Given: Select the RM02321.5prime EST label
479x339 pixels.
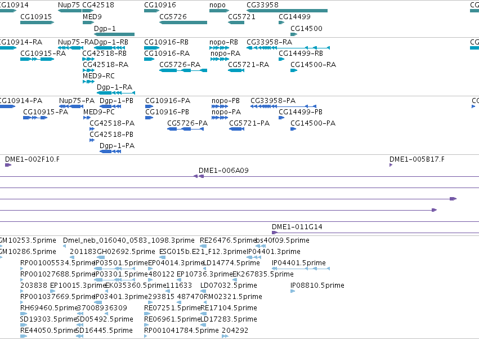Looking at the screenshot, I should tap(233, 297).
